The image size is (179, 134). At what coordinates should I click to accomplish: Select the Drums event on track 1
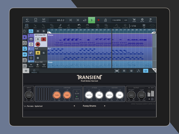point(100,40)
